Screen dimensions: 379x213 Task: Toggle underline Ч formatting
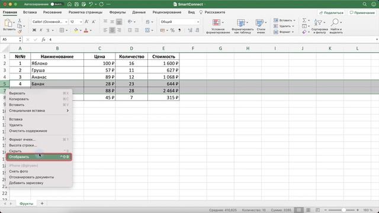click(47, 30)
